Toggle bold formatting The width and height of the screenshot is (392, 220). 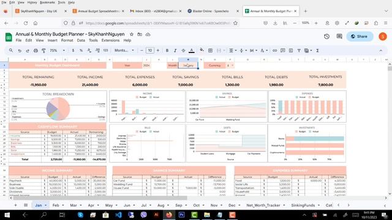(167, 50)
